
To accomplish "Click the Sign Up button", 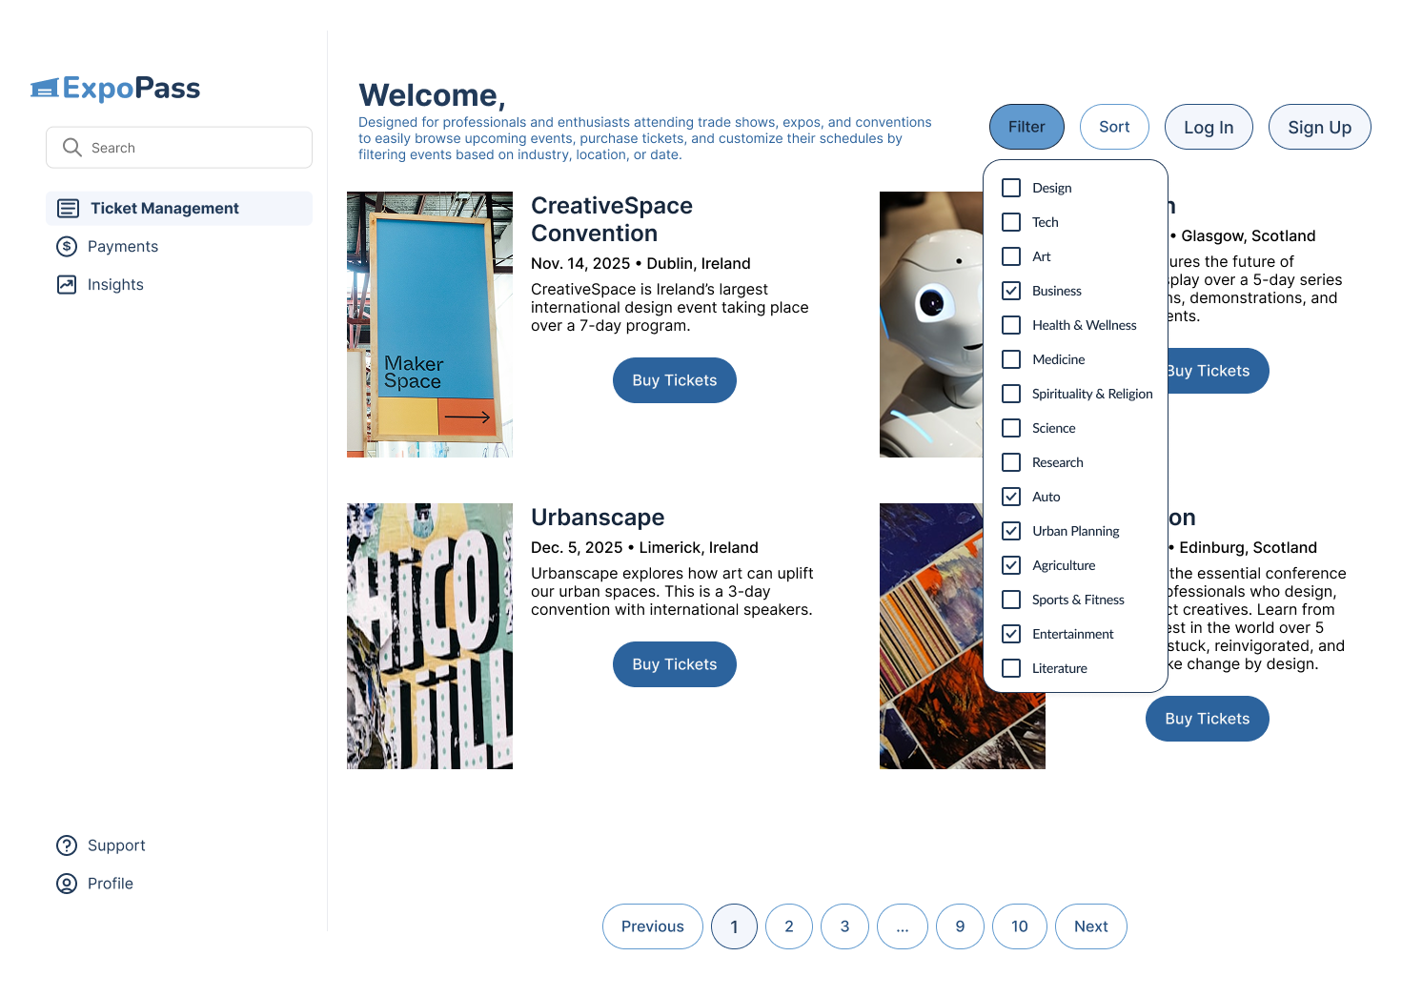I will (x=1320, y=127).
